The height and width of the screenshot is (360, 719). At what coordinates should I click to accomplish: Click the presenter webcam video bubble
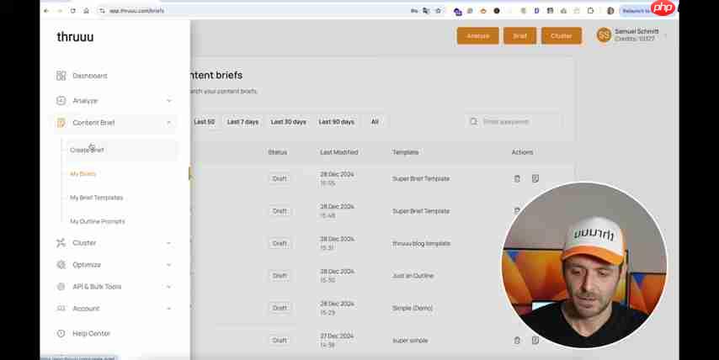tap(584, 266)
